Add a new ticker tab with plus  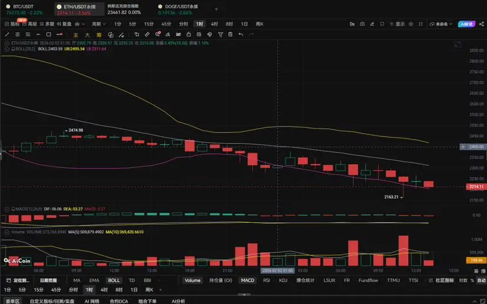(x=217, y=9)
